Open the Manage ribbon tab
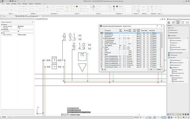The image size is (190, 119). pos(25,4)
